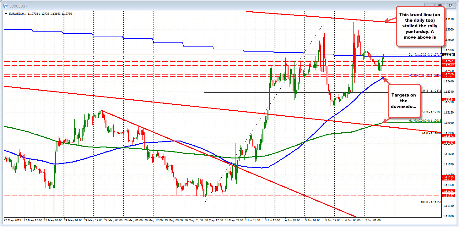Close the EURUSD,H1 chart window

point(451,6)
